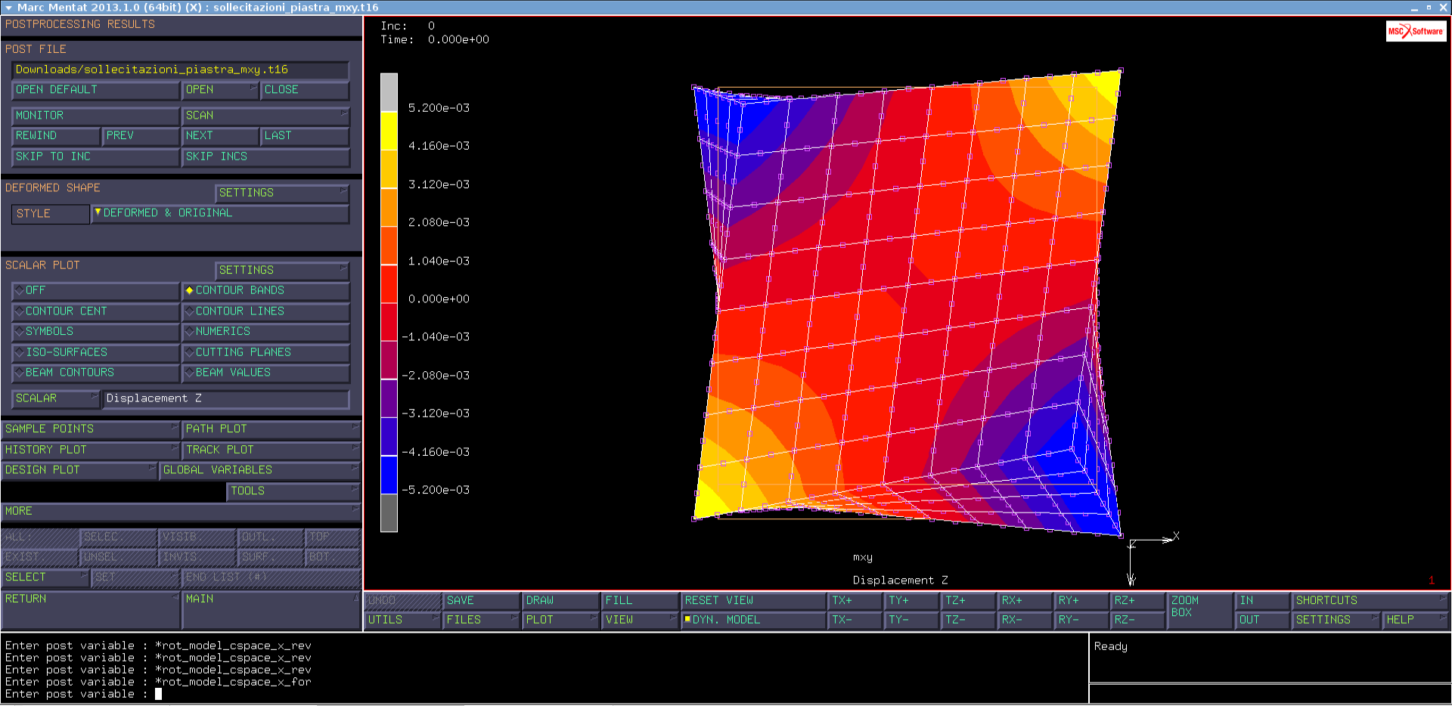Turn scalar plot OFF
Screen dimensions: 1452x706
[x=95, y=290]
